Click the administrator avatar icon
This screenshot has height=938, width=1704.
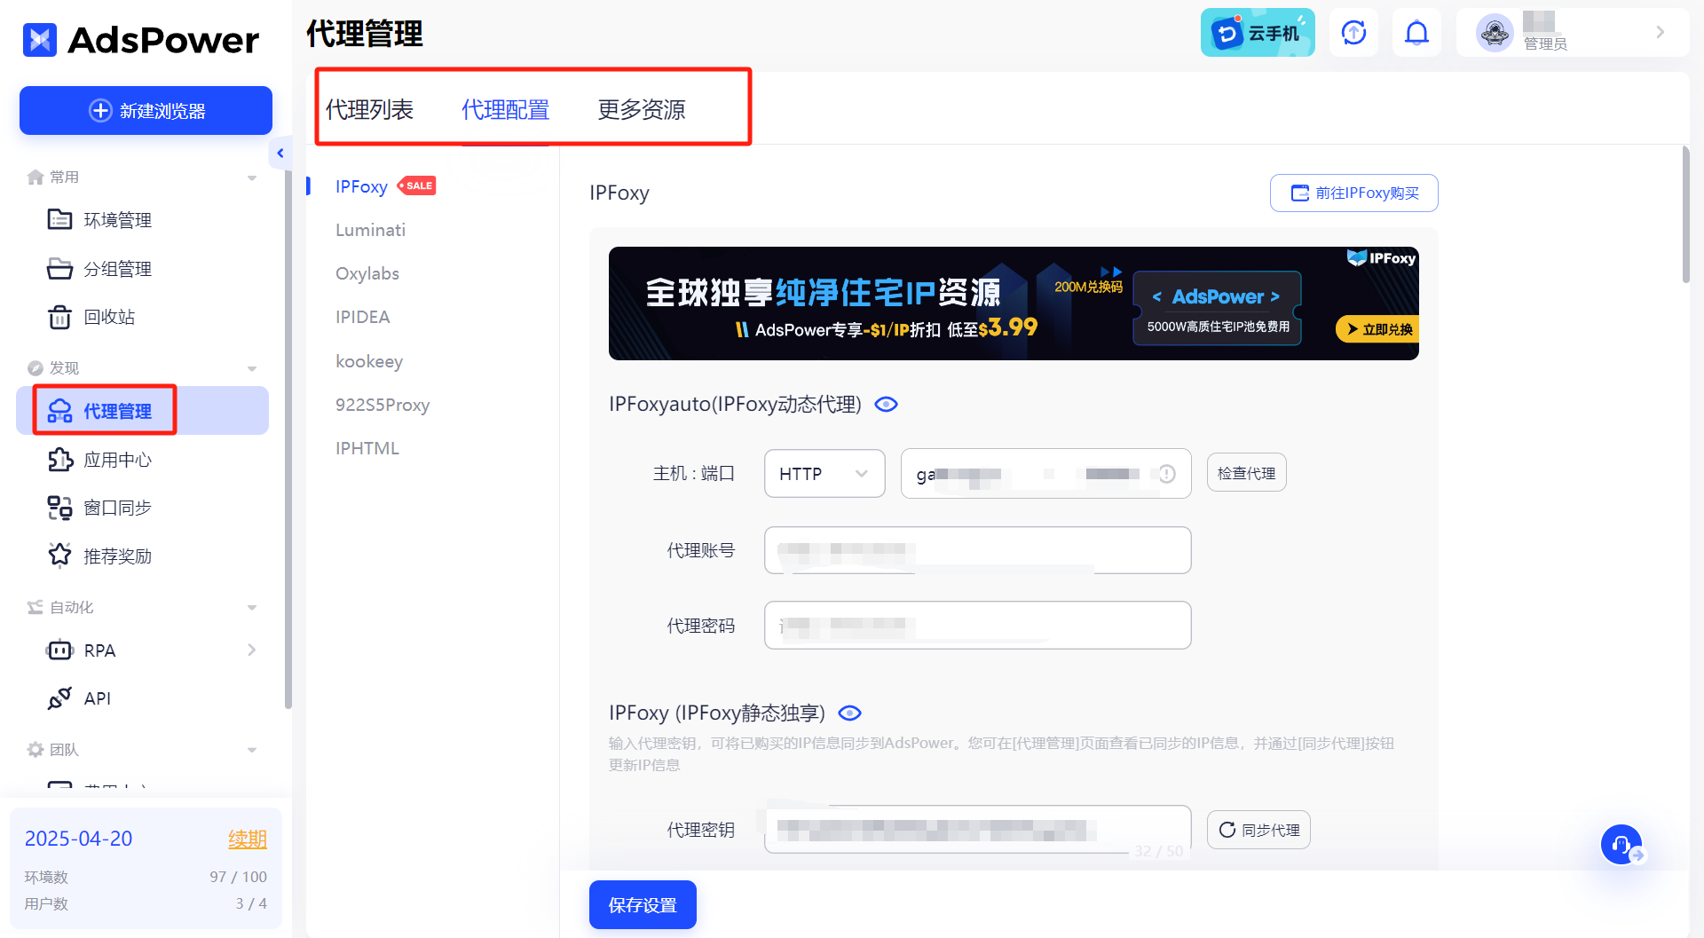(x=1495, y=34)
